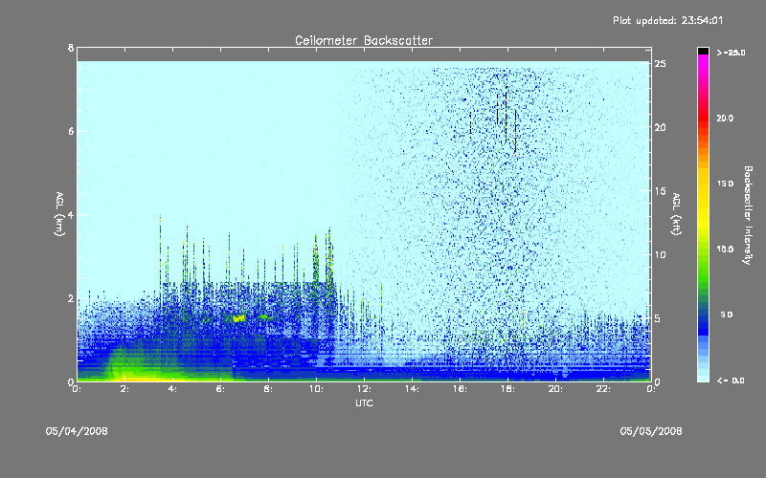Click the 6 km tick label

[x=71, y=131]
